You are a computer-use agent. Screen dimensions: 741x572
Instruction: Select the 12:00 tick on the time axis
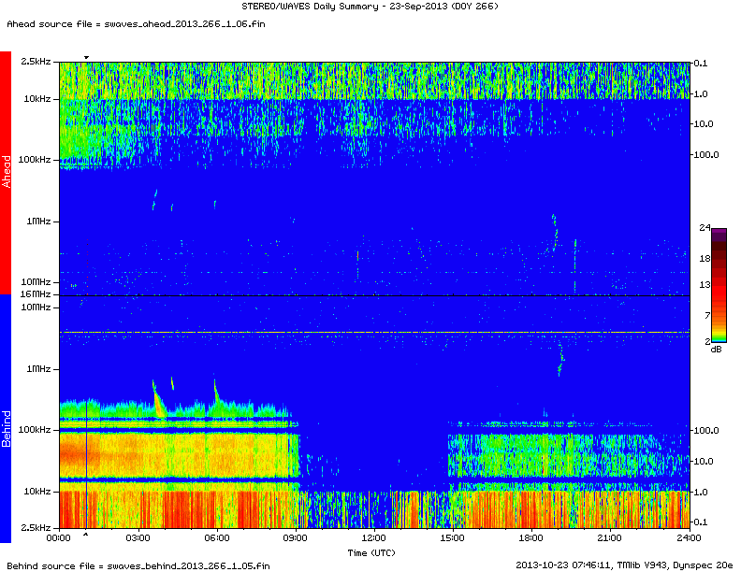(373, 538)
